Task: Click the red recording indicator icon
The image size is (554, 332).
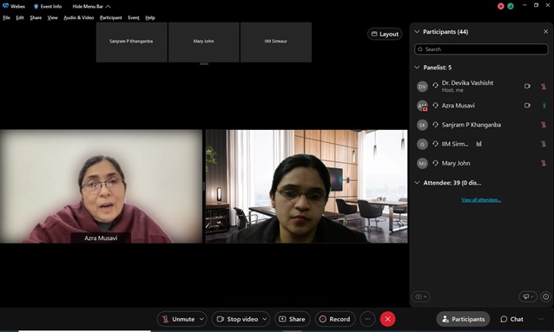Action: (x=501, y=6)
